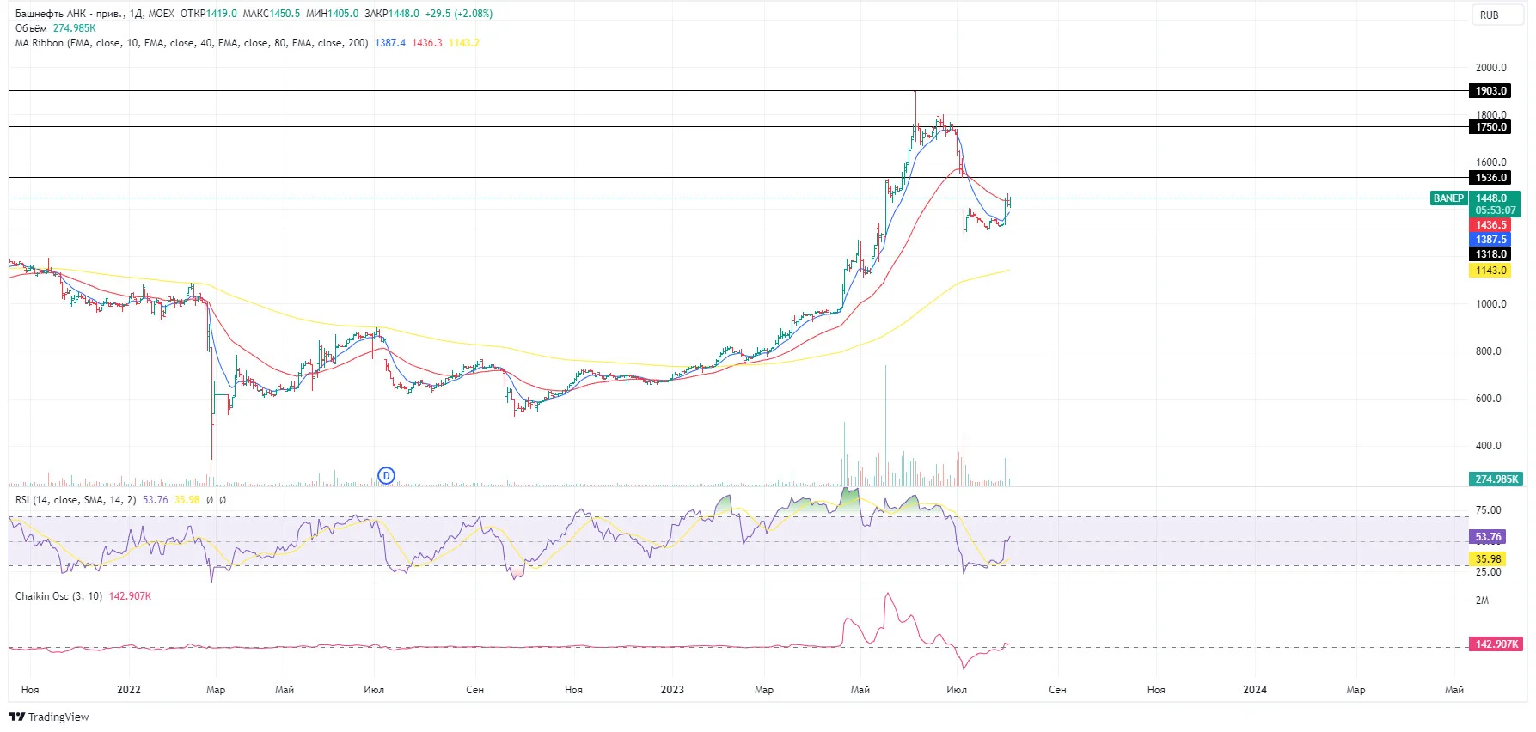
Task: Click the blue 1387.4 value in MA Ribbon legend
Action: coord(390,43)
